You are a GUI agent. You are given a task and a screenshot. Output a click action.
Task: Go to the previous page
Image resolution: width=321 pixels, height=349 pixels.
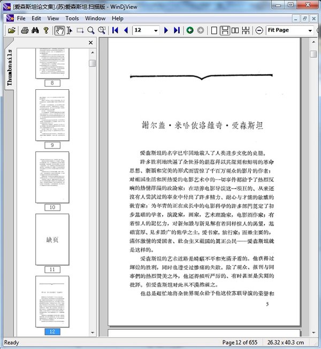coord(126,30)
